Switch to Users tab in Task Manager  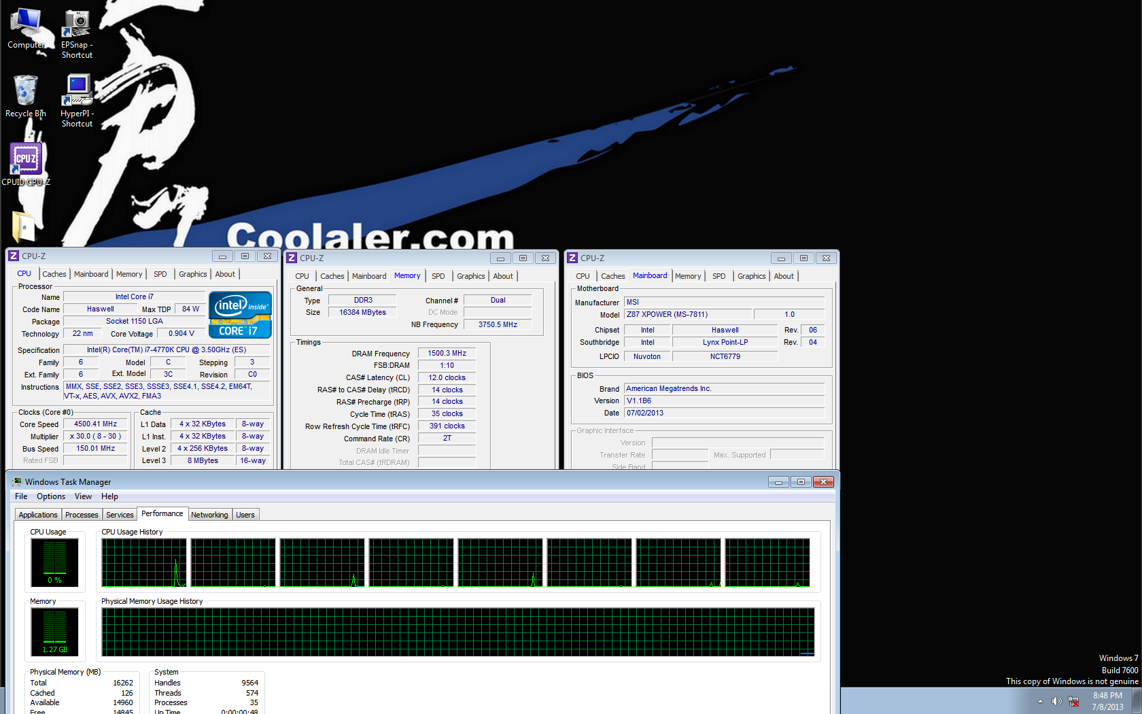(x=245, y=515)
